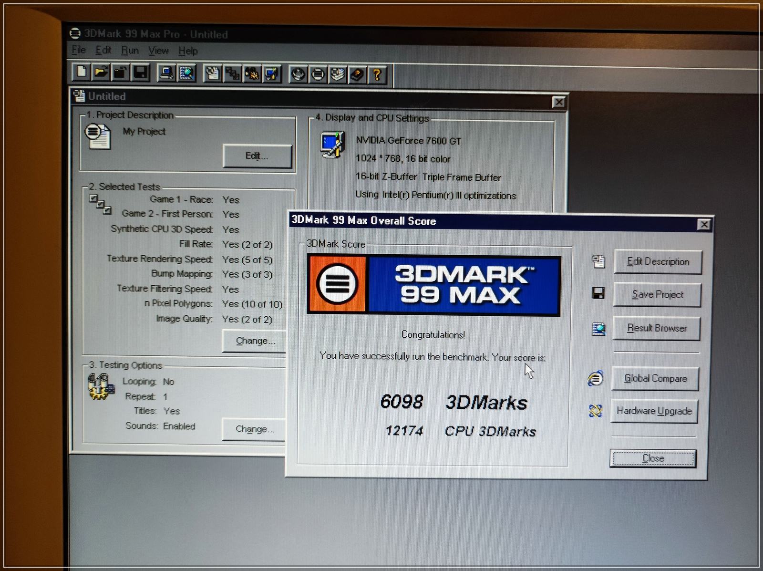This screenshot has width=763, height=571.
Task: Click the Edit... button in Project Description
Action: (257, 156)
